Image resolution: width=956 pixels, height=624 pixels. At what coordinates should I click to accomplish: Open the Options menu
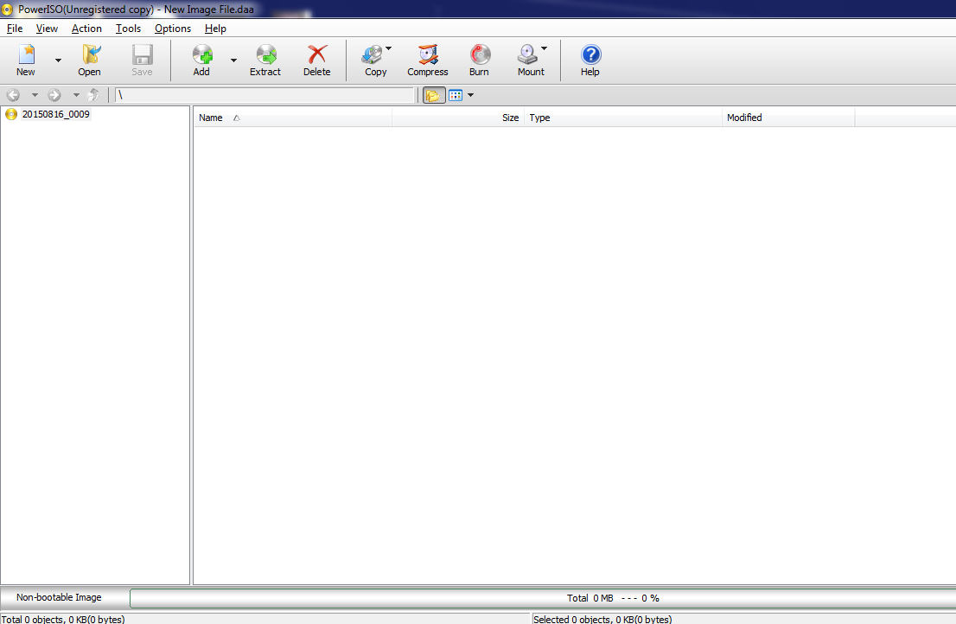pyautogui.click(x=173, y=28)
